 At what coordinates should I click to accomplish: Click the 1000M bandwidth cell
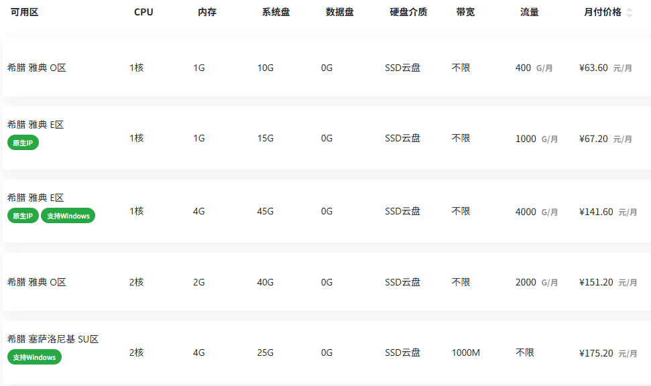[466, 352]
